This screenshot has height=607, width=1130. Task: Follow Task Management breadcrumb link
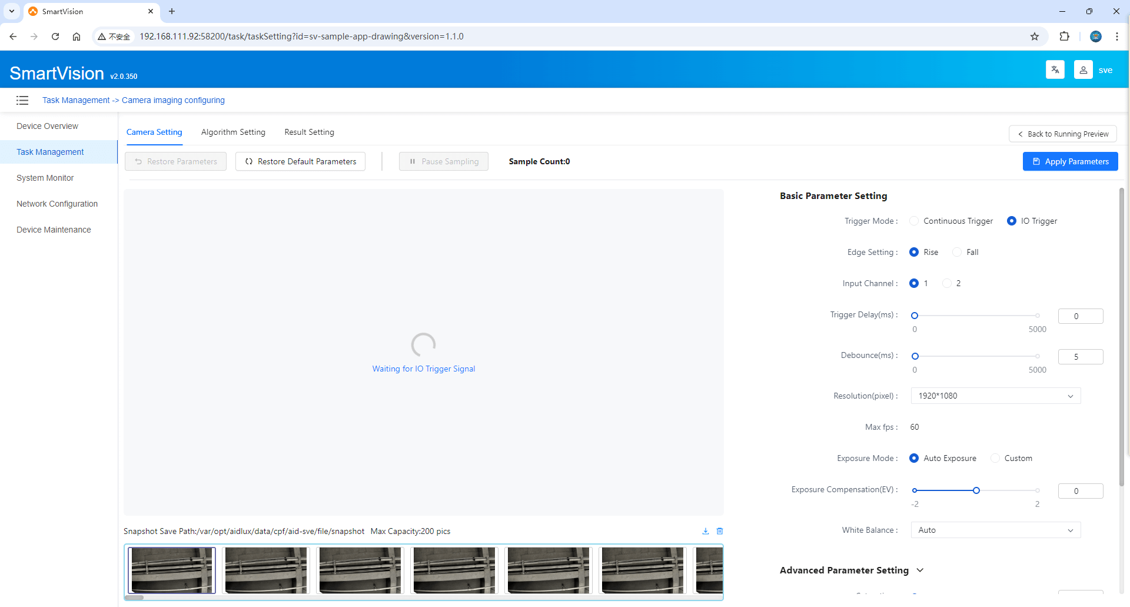[76, 100]
